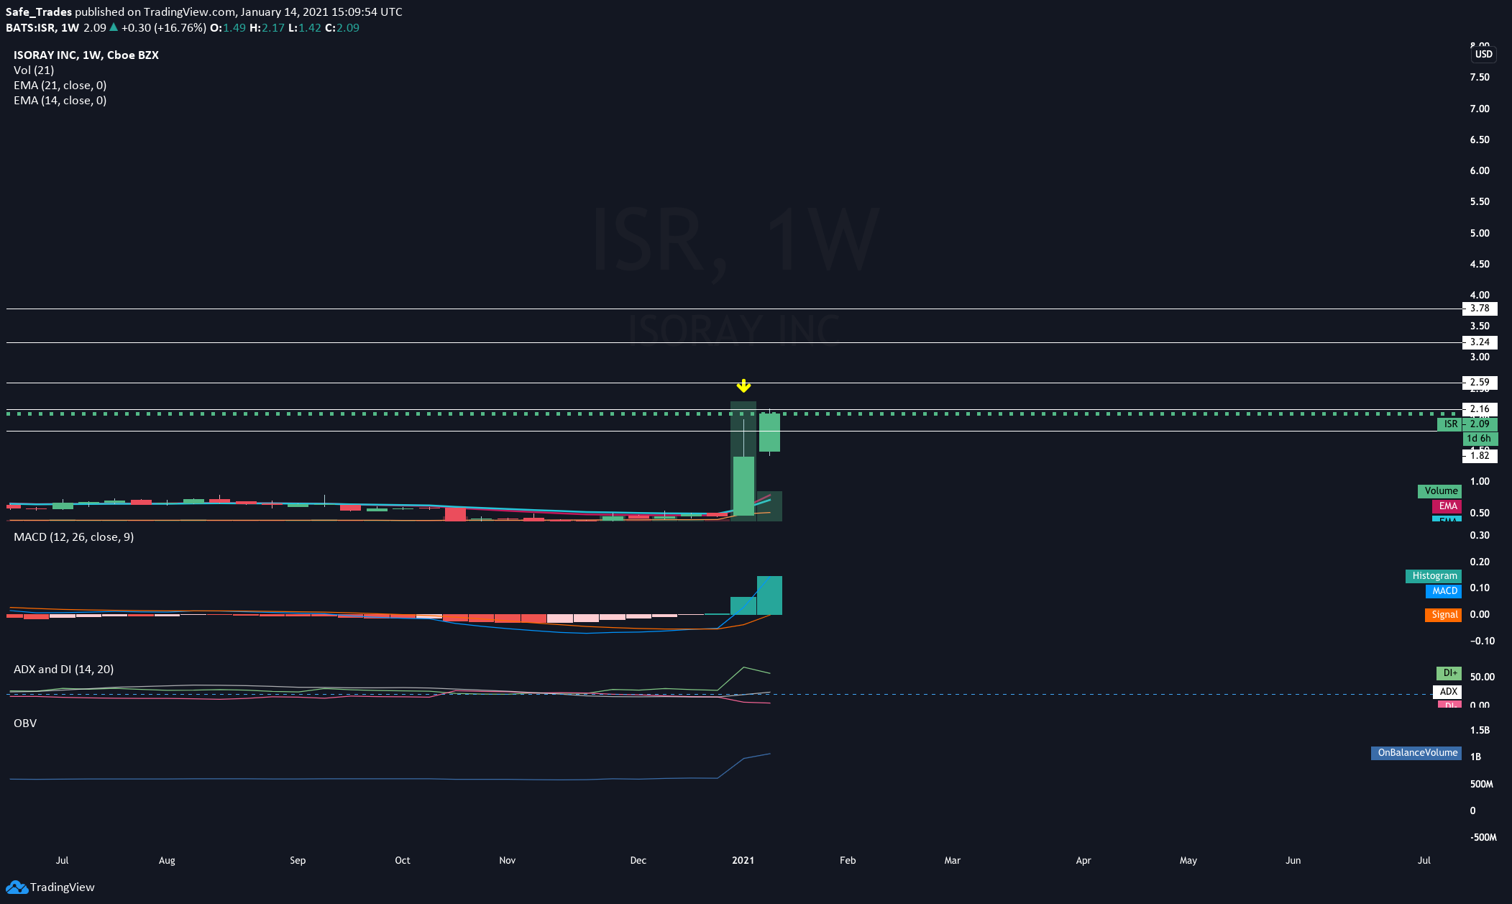Viewport: 1512px width, 904px height.
Task: Click the green Volume legend tag
Action: [1439, 491]
